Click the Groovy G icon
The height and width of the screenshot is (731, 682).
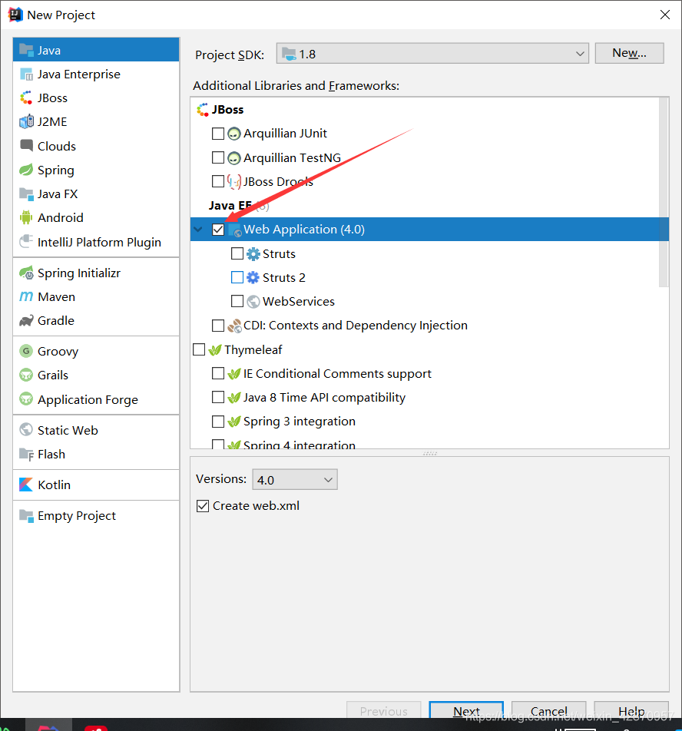coord(26,351)
